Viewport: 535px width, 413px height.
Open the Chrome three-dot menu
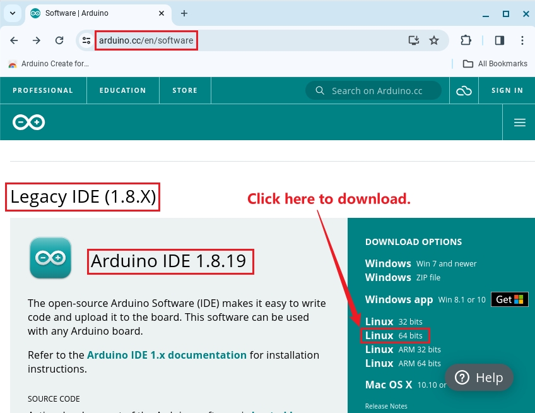point(522,40)
